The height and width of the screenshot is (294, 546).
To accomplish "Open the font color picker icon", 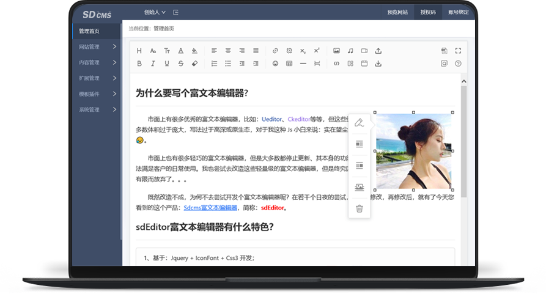I will tap(180, 51).
